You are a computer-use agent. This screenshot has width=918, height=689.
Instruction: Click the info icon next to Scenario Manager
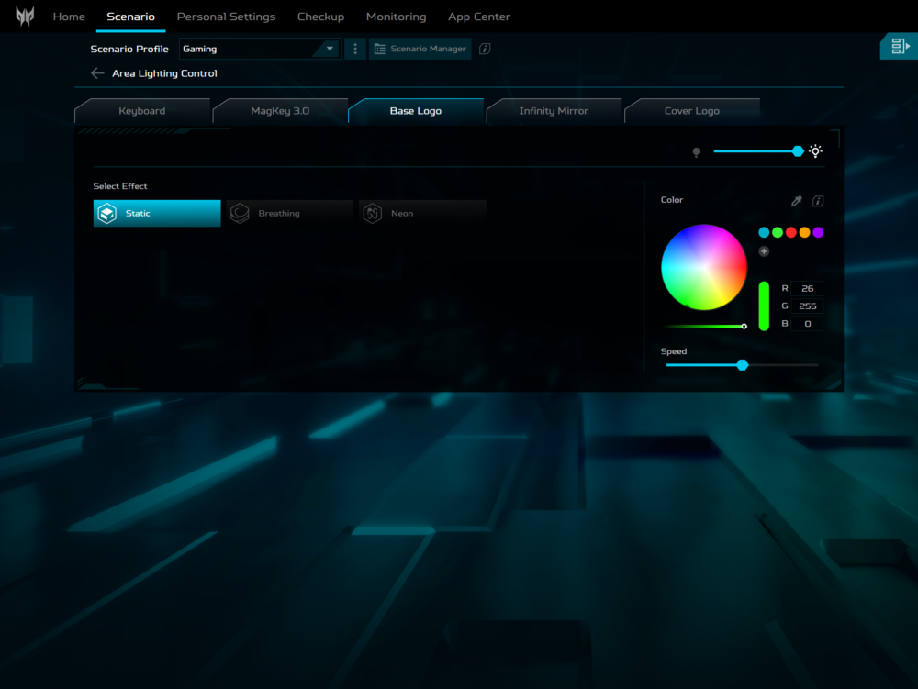(x=485, y=49)
